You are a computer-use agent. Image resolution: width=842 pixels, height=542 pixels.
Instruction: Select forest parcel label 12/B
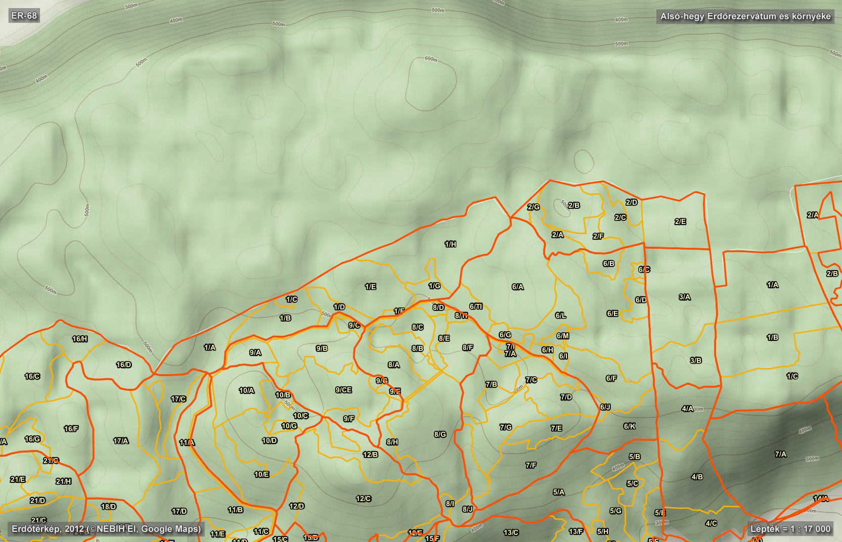[x=370, y=455]
